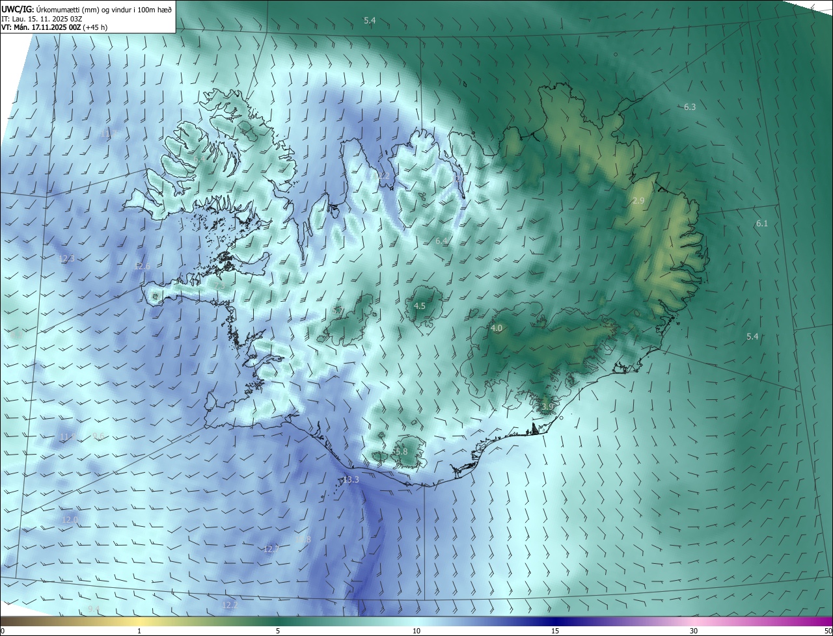
Task: Click the colorbar tick label 0
Action: pyautogui.click(x=3, y=631)
